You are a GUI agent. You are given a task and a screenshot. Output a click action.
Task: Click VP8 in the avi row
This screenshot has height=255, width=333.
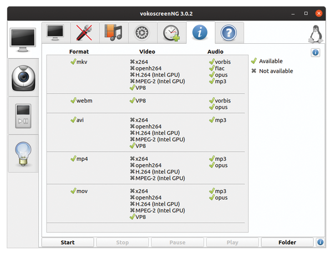tap(138, 146)
